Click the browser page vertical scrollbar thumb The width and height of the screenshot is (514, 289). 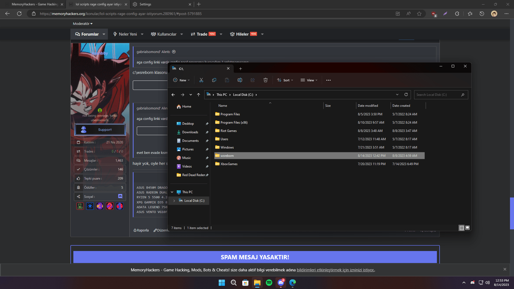512,213
